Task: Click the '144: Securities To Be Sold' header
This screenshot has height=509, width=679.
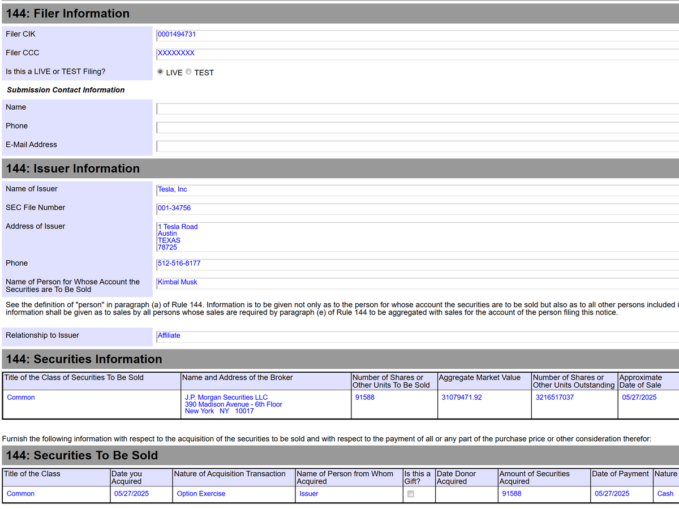Action: tap(82, 455)
